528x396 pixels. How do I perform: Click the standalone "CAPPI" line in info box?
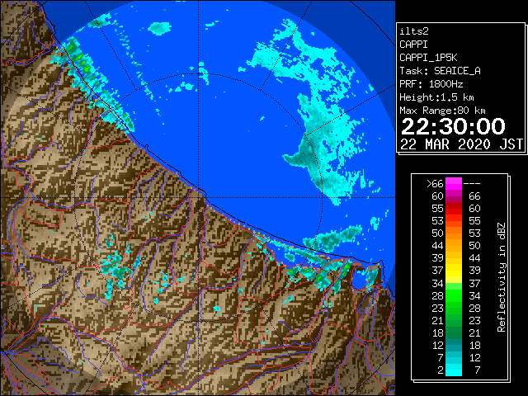[x=413, y=45]
